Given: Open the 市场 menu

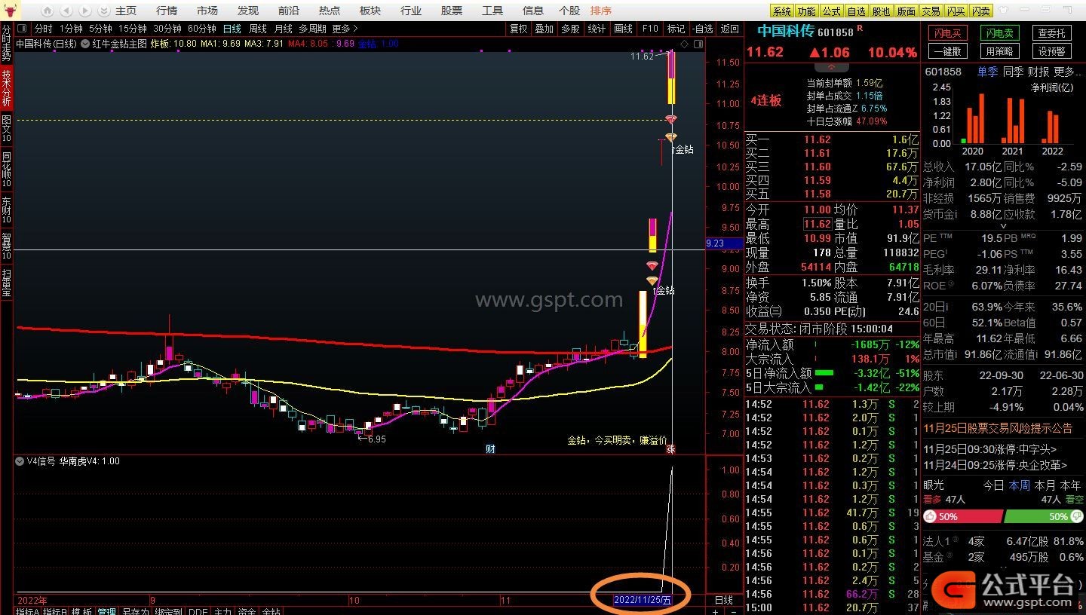Looking at the screenshot, I should point(207,11).
